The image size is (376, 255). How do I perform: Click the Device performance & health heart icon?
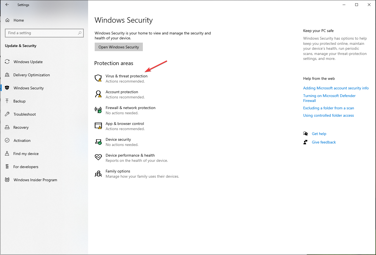pos(98,157)
